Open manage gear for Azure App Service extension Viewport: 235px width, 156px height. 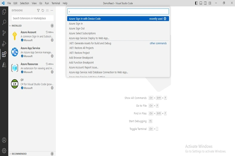click(52, 56)
